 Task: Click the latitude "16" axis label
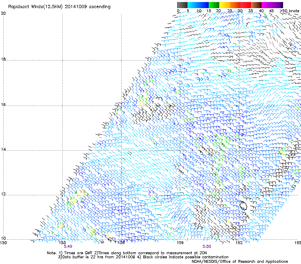pyautogui.click(x=3, y=105)
